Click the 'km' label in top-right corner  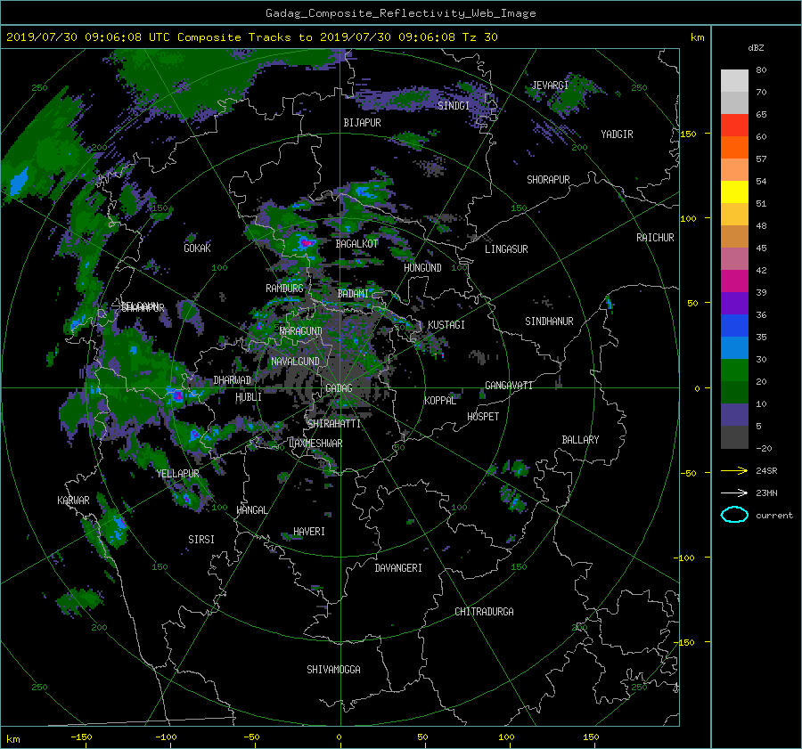697,37
